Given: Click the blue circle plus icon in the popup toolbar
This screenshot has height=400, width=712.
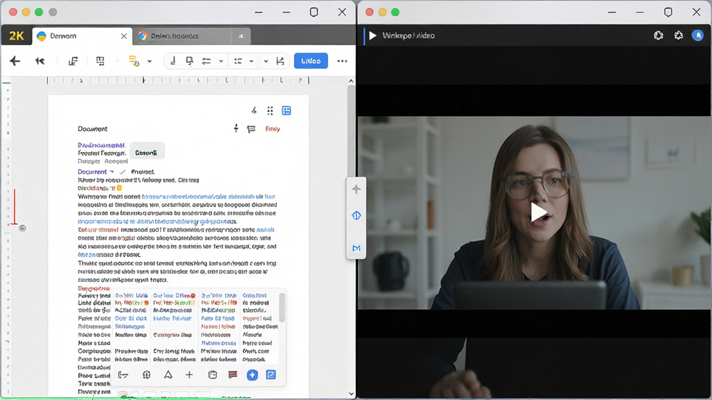Looking at the screenshot, I should pos(252,375).
